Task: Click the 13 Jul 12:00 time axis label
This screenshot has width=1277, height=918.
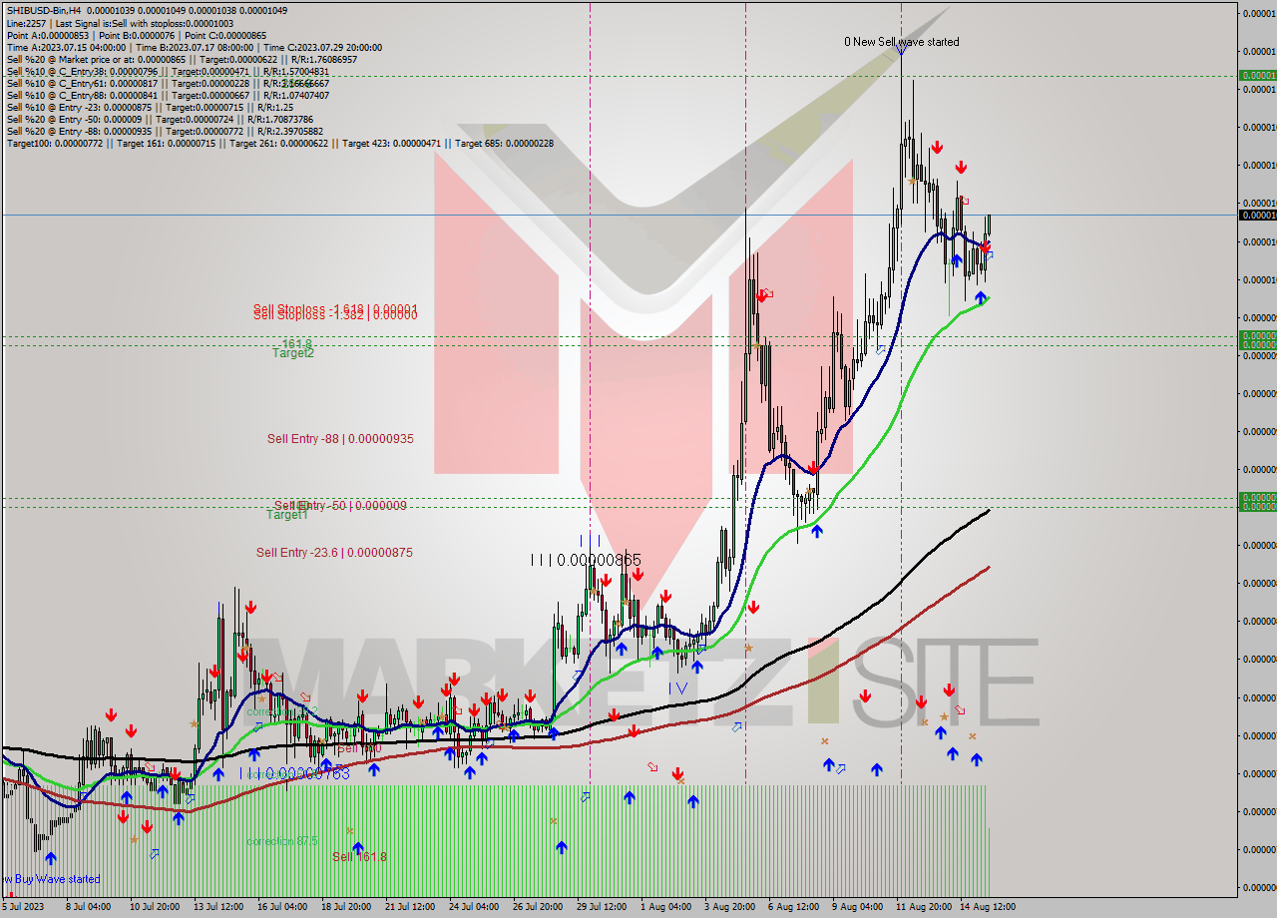Action: 218,907
